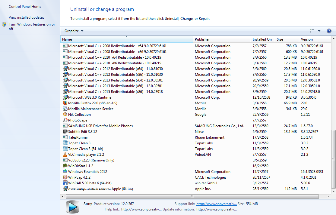The width and height of the screenshot is (336, 215).
Task: Click size 66.9 MB cell
Action: tap(290, 103)
